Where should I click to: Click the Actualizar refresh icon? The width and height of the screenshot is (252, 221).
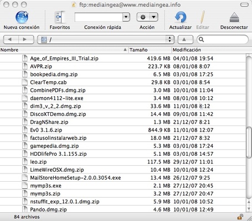(181, 17)
